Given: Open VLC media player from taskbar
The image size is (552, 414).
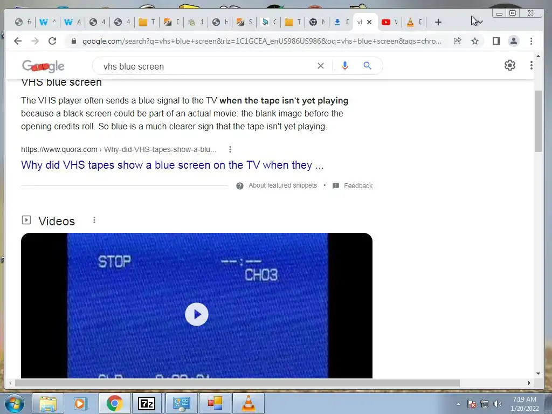Looking at the screenshot, I should coord(248,403).
